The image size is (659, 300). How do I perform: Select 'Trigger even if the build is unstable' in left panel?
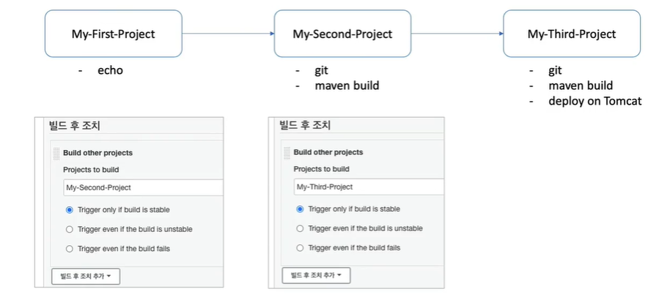coord(70,230)
